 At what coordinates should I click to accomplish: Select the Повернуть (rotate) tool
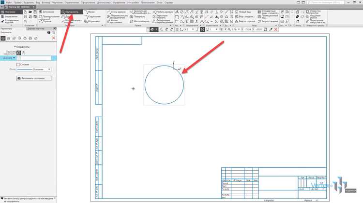[137, 16]
